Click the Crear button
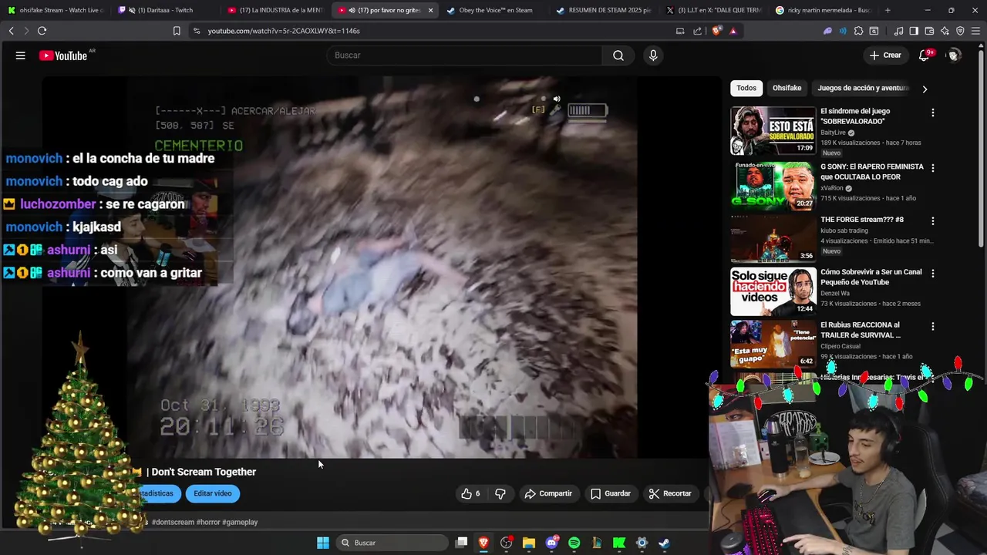987x555 pixels. [885, 55]
